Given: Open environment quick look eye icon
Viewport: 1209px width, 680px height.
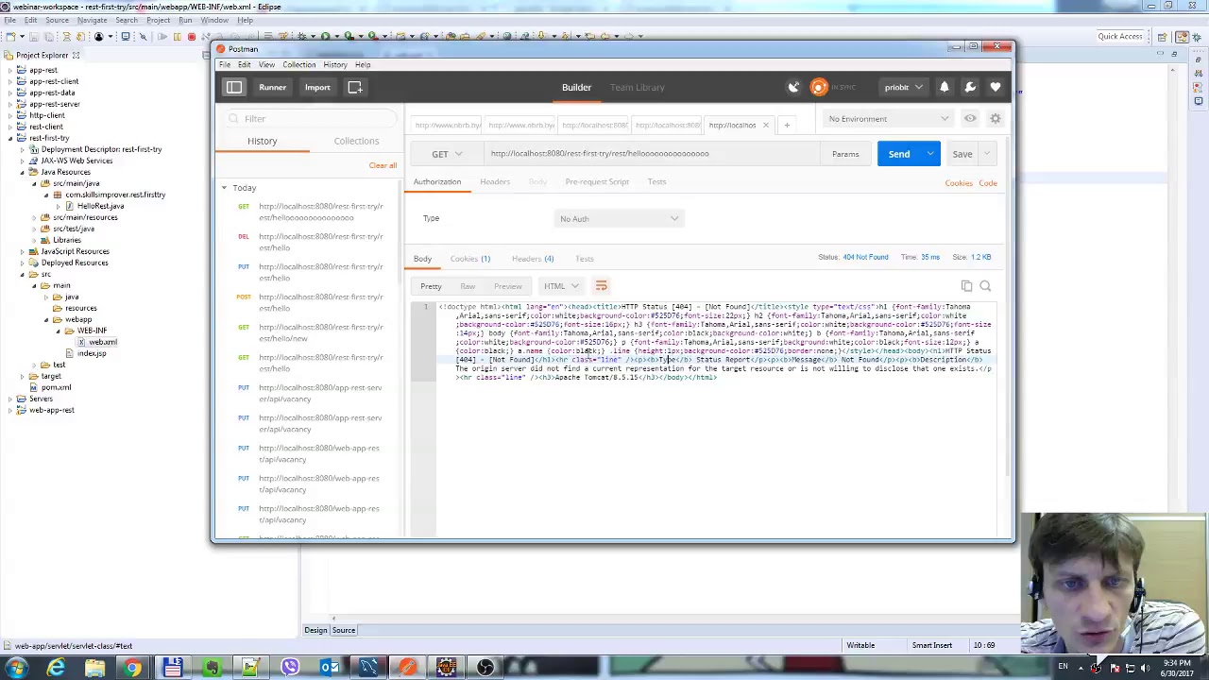Looking at the screenshot, I should (970, 119).
